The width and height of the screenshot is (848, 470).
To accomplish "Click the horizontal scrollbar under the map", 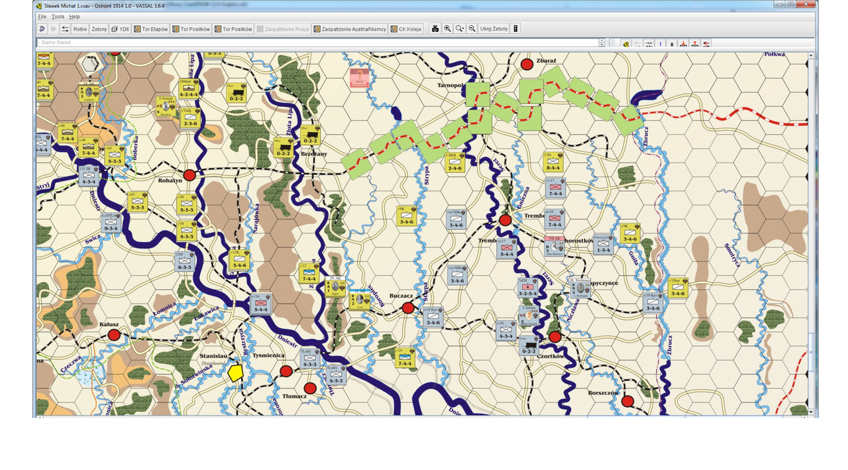I will click(421, 416).
